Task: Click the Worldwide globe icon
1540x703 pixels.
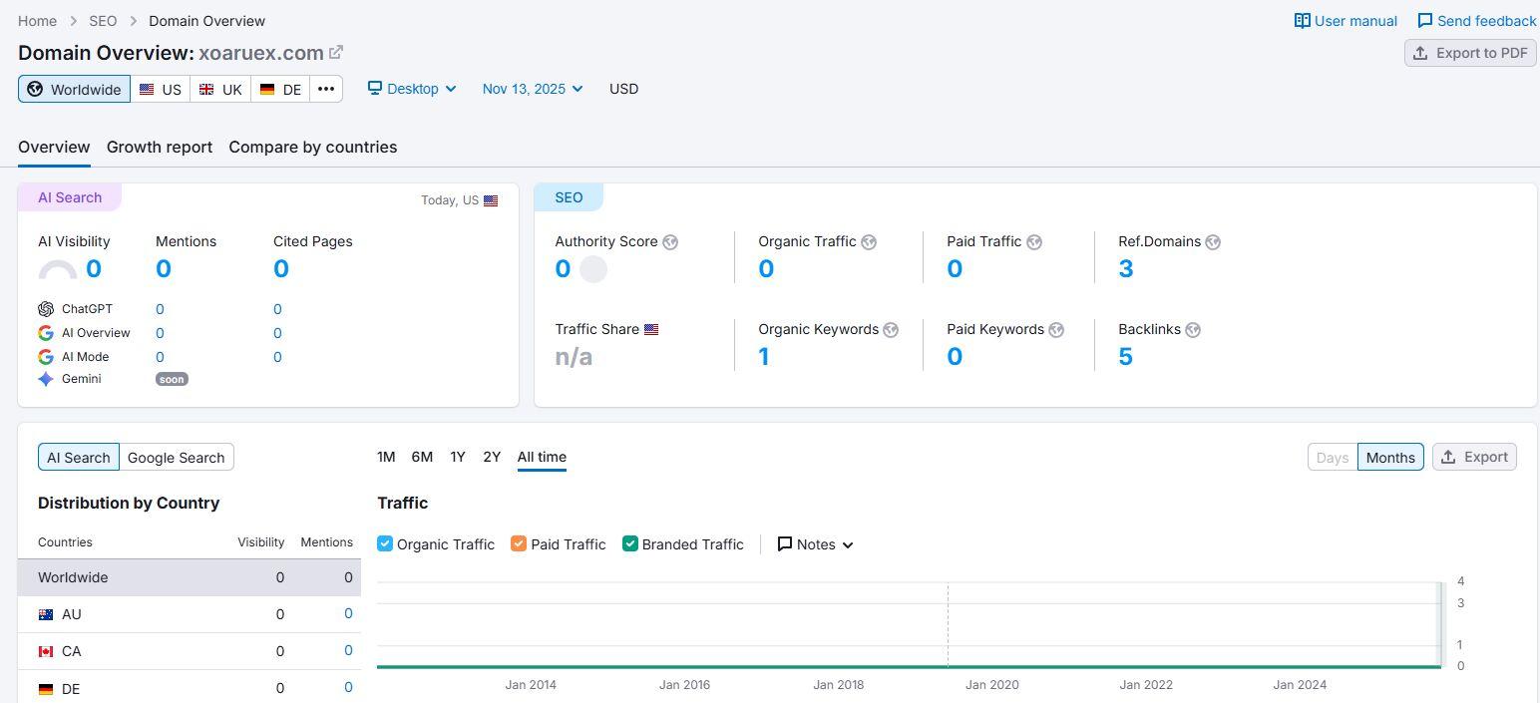Action: point(35,89)
